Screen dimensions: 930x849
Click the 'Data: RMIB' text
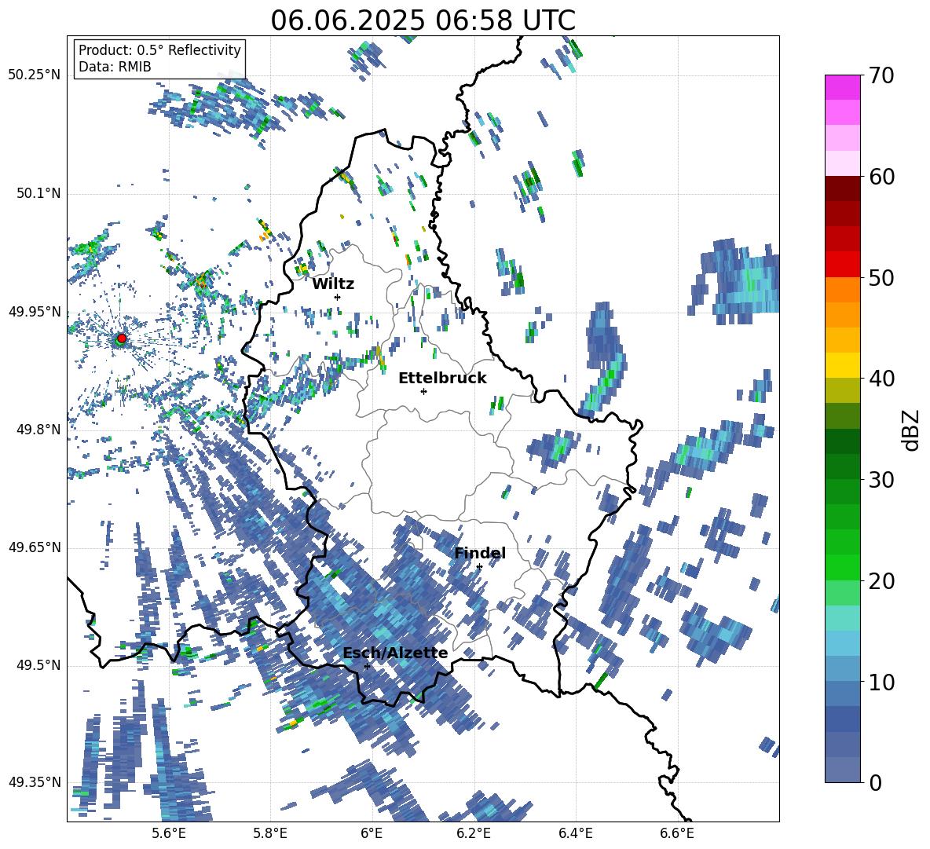coord(115,67)
